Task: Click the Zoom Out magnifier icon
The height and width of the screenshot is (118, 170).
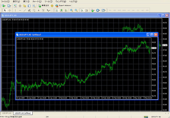Action: pyautogui.click(x=76, y=10)
